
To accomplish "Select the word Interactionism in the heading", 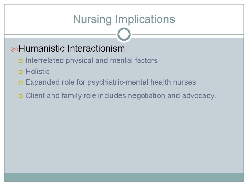I will (x=96, y=49).
